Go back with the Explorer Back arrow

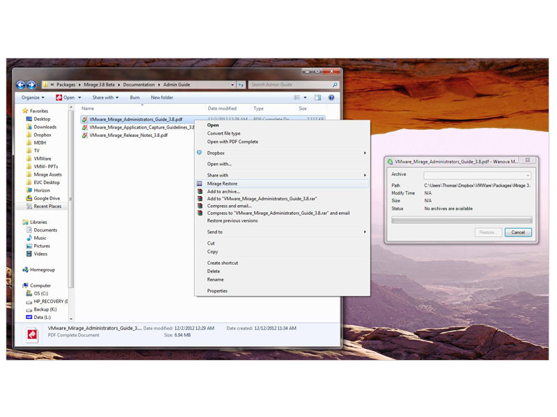[21, 85]
